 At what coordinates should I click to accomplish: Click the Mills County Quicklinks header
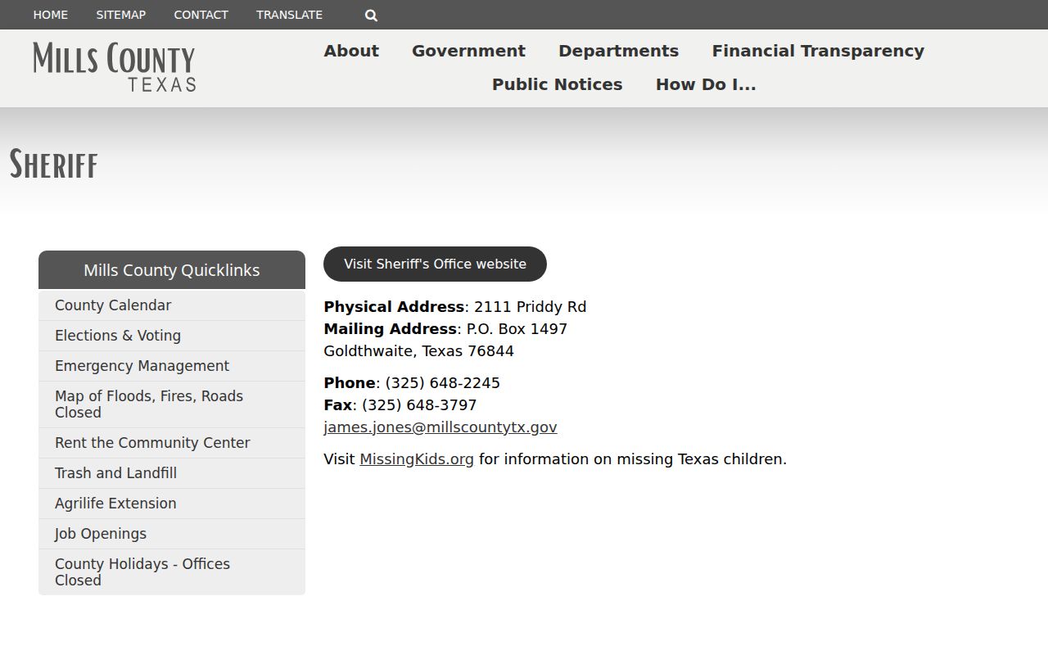tap(172, 270)
